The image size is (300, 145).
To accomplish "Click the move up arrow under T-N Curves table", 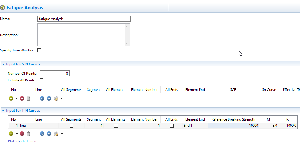I will [49, 134].
